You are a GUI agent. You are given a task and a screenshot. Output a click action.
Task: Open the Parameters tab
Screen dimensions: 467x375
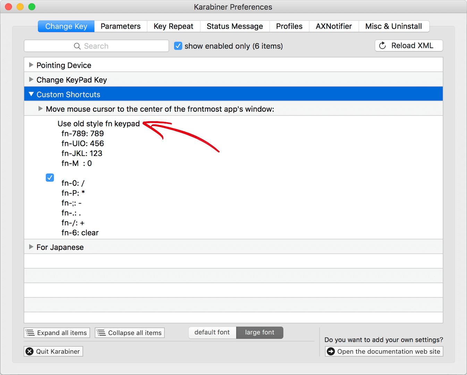point(121,26)
